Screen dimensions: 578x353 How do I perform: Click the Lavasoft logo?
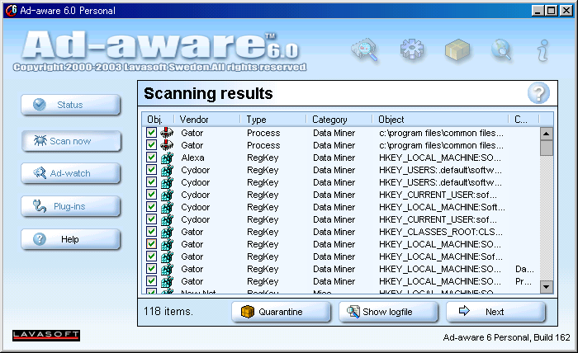(x=46, y=336)
